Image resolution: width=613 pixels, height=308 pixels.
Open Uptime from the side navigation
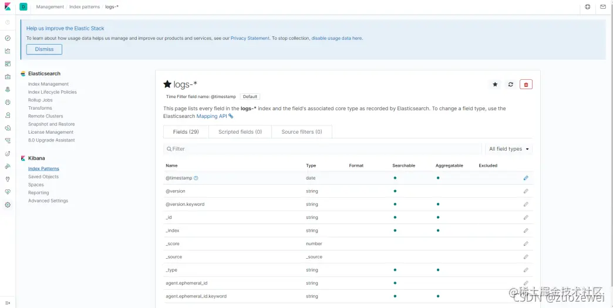[8, 154]
